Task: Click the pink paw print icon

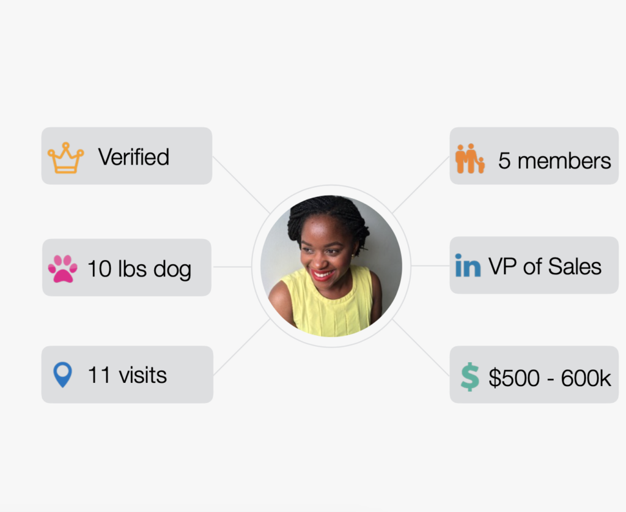Action: point(62,269)
